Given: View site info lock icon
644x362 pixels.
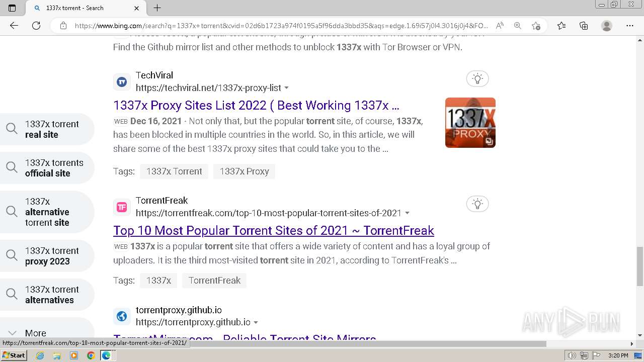Looking at the screenshot, I should [63, 26].
